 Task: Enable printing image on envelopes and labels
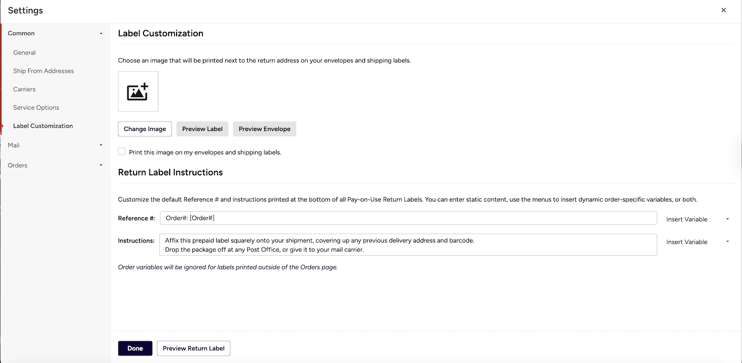[122, 152]
